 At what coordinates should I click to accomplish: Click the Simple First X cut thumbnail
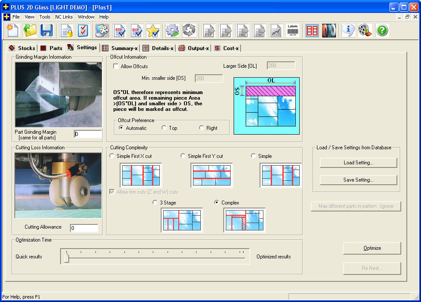pyautogui.click(x=141, y=175)
